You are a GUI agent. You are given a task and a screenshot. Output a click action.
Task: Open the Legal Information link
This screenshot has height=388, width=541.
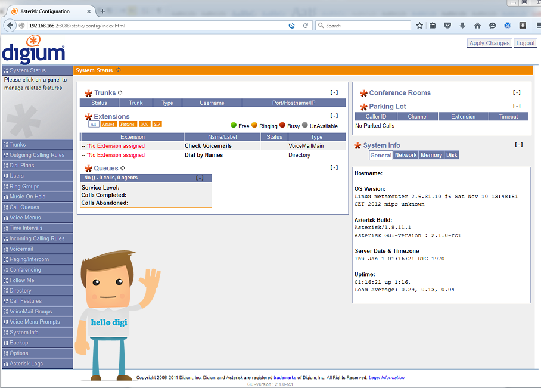pyautogui.click(x=387, y=378)
